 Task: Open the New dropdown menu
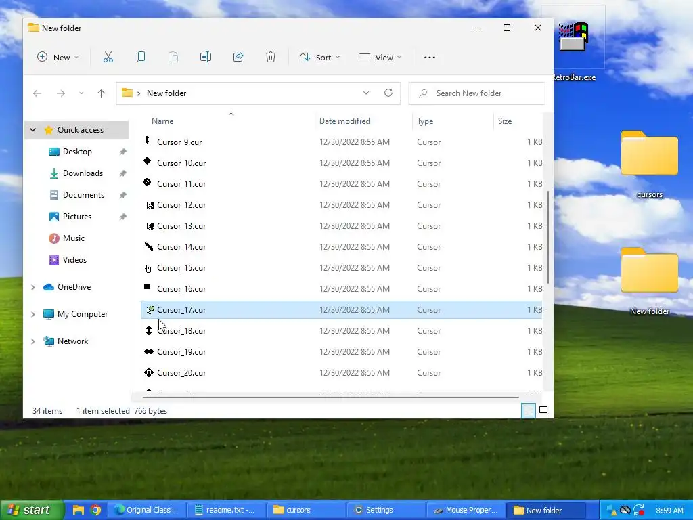pyautogui.click(x=58, y=57)
